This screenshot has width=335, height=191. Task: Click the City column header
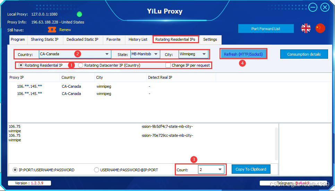(x=120, y=77)
